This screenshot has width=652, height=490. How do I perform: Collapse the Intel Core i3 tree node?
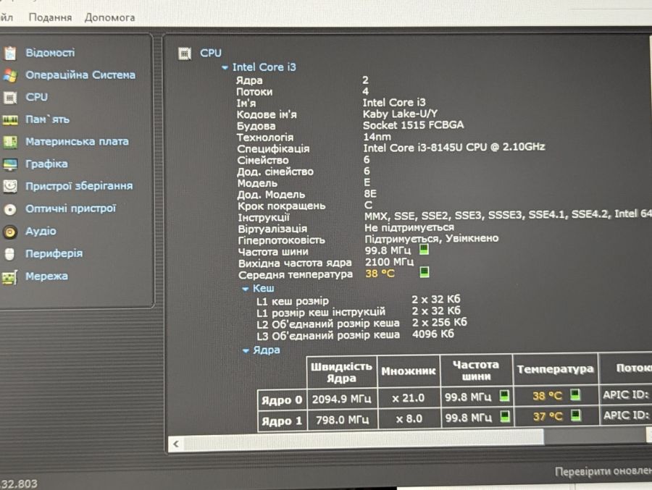click(225, 67)
